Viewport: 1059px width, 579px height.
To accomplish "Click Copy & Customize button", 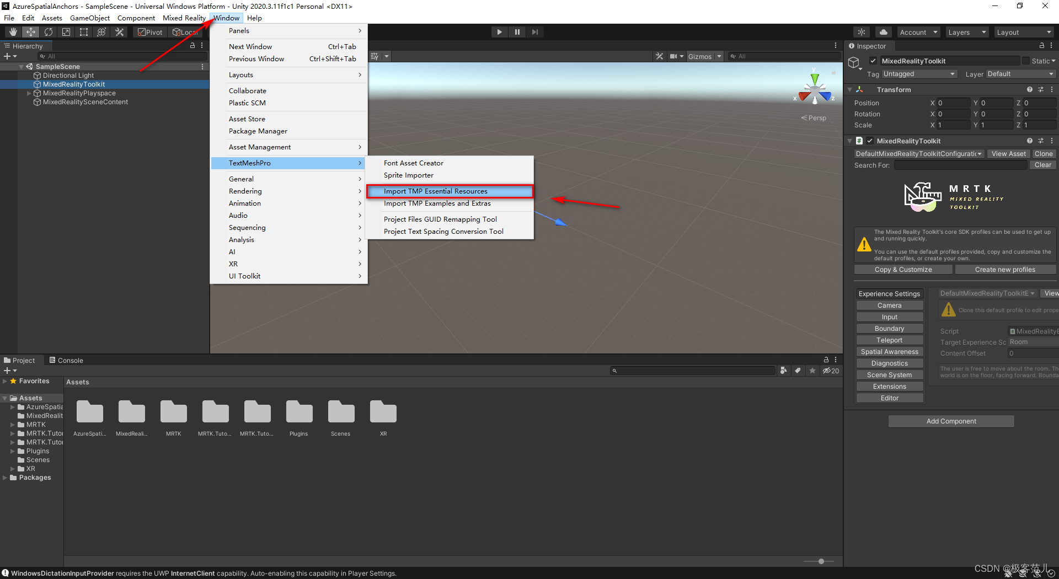I will (x=903, y=270).
